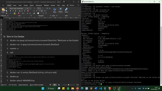Click the Tell me lightbulb icon
This screenshot has width=162, height=91.
[x=68, y=5]
